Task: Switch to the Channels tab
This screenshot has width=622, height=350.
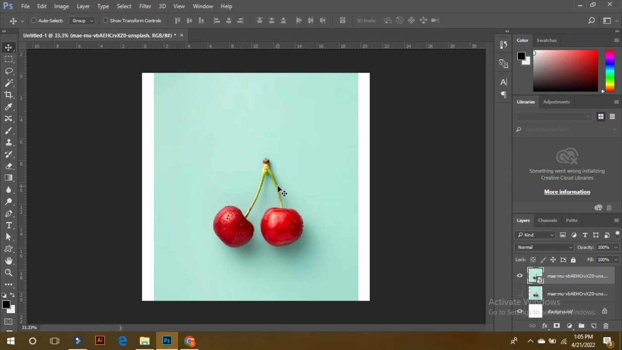Action: click(x=548, y=220)
